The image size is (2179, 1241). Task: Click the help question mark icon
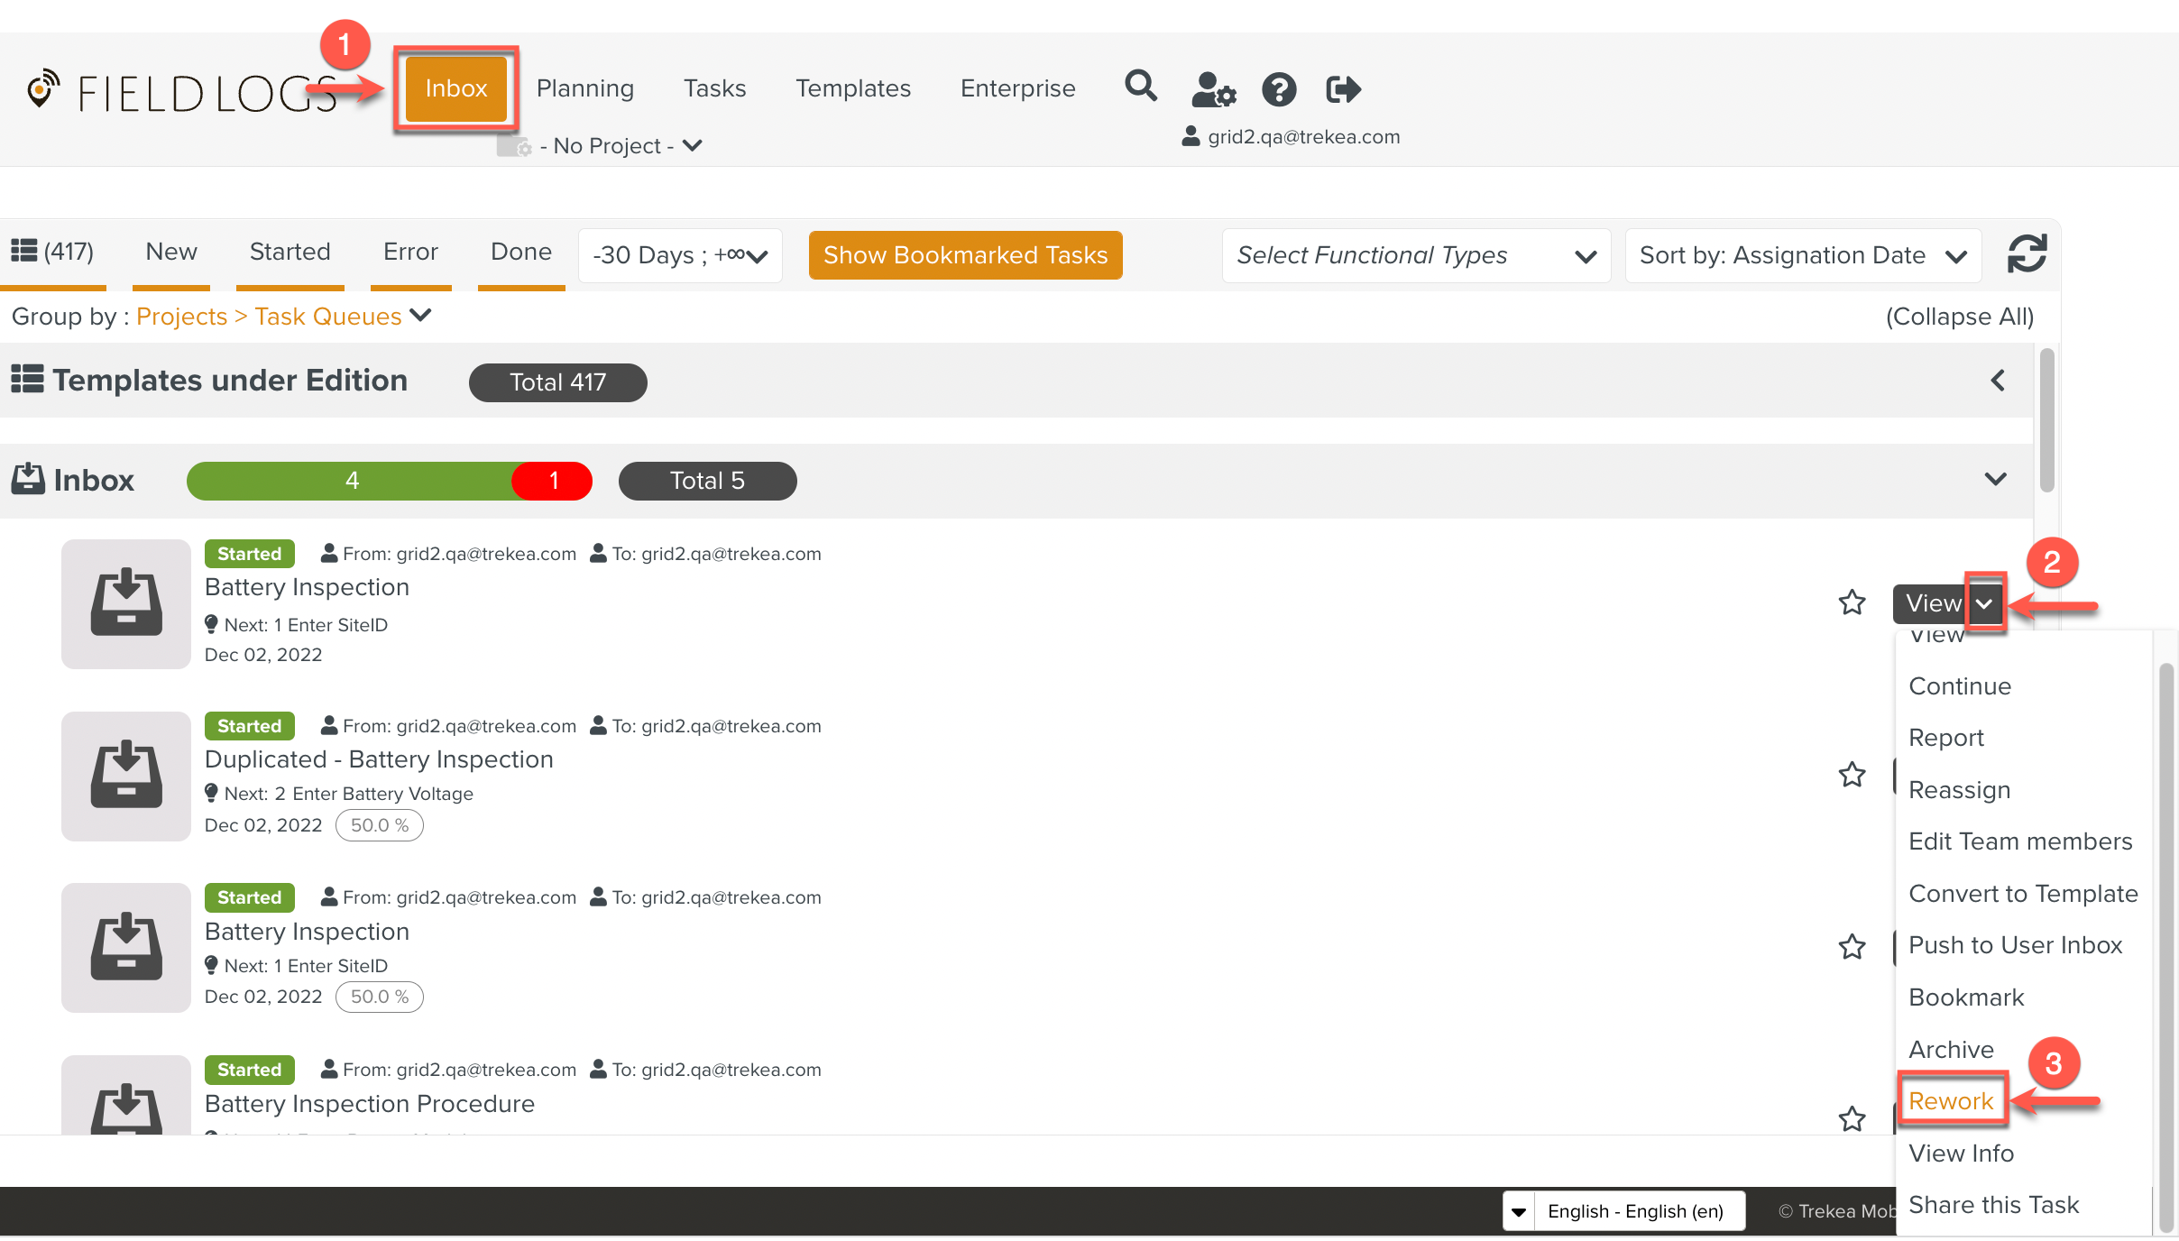click(1279, 89)
